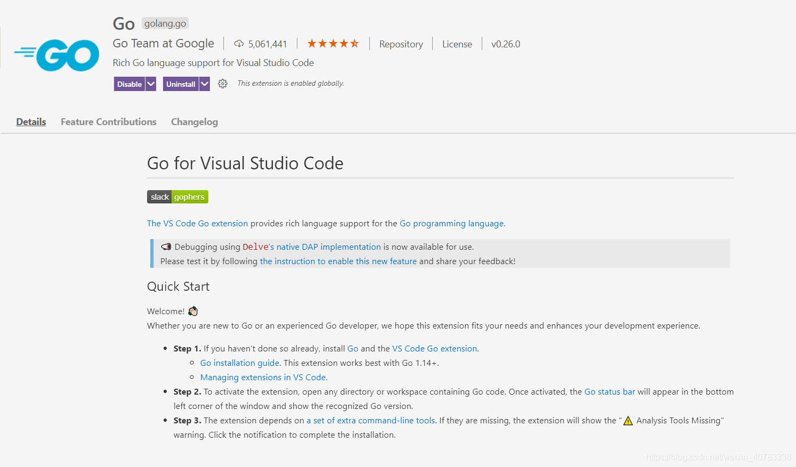Open extension settings via the gear icon
Viewport: 796px width, 467px height.
222,84
